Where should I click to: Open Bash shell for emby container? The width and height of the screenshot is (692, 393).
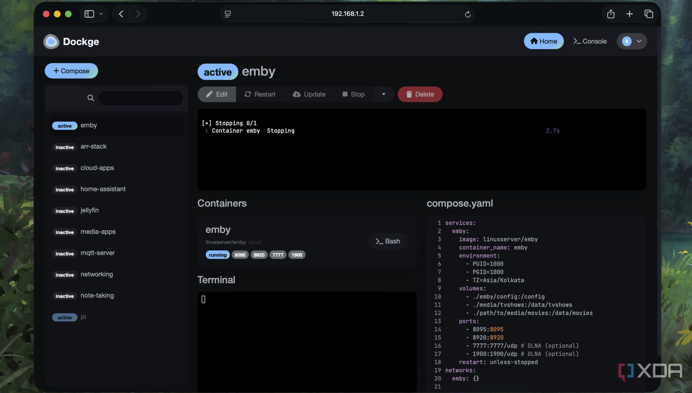pos(388,241)
